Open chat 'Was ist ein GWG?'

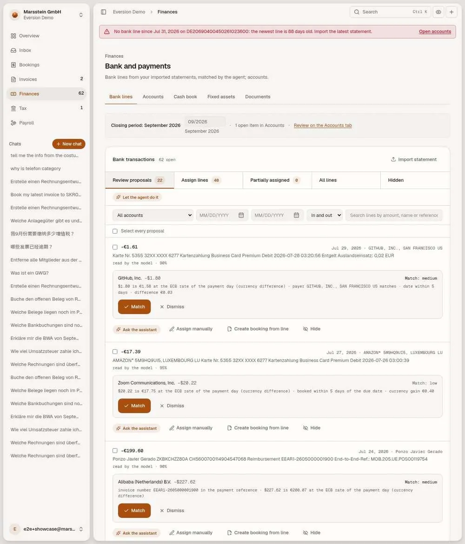46,273
